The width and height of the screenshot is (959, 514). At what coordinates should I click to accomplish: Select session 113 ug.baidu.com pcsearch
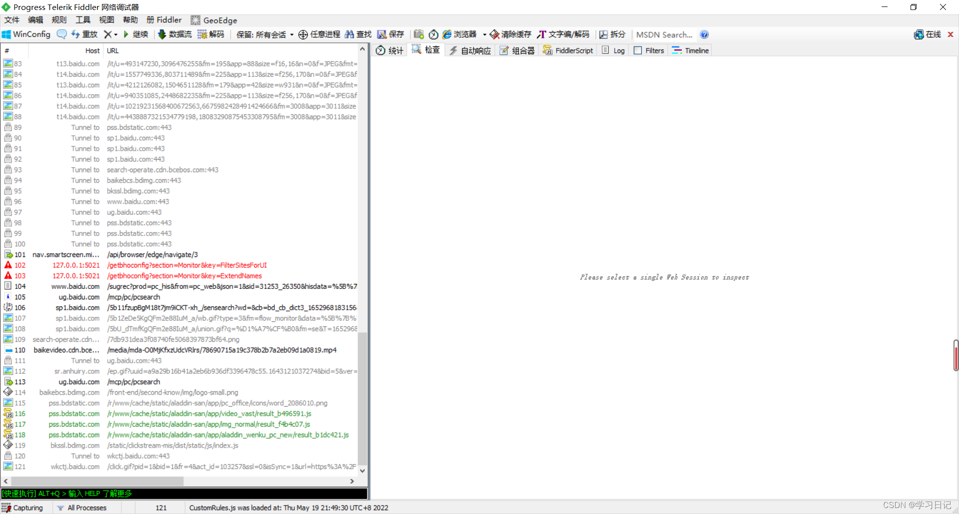tap(180, 382)
